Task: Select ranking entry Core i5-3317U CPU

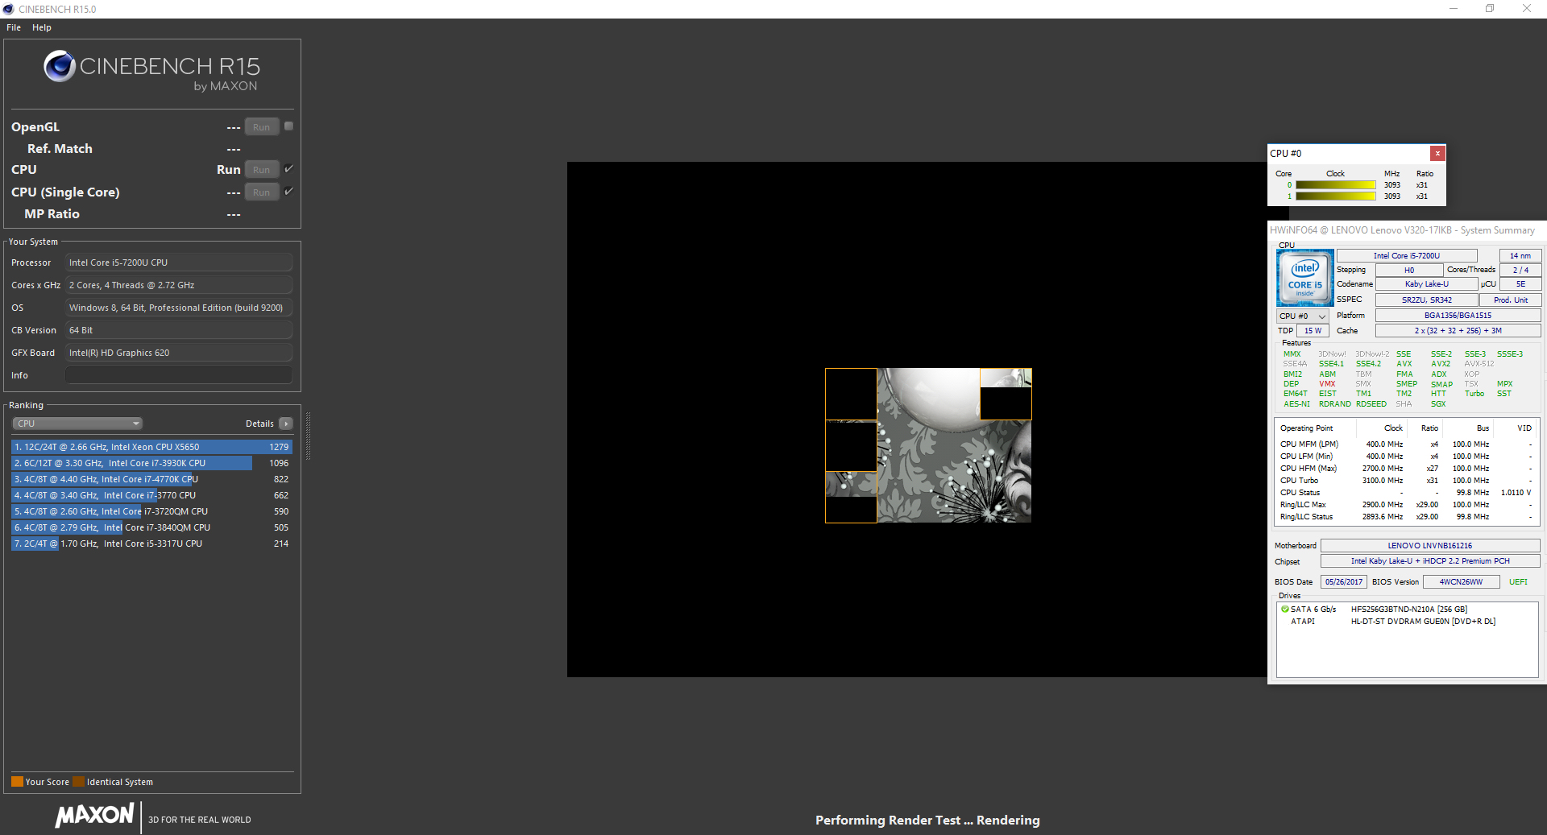Action: point(151,544)
